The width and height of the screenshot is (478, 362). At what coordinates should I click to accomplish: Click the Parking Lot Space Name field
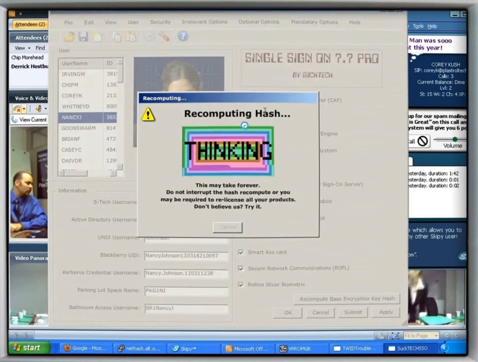tap(186, 291)
